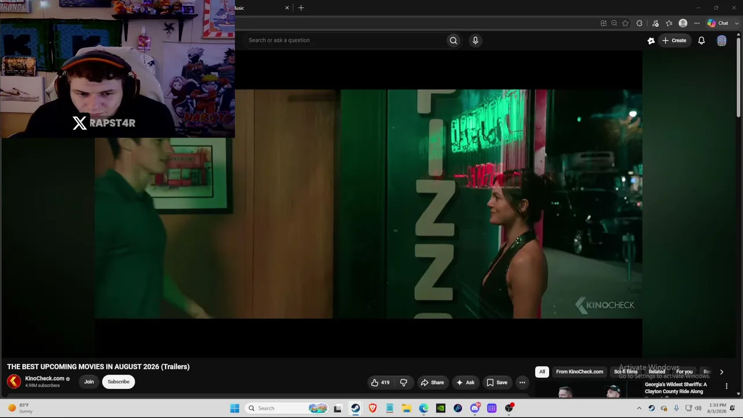Open the browser extensions puzzle icon
Image resolution: width=743 pixels, height=418 pixels.
coord(640,23)
